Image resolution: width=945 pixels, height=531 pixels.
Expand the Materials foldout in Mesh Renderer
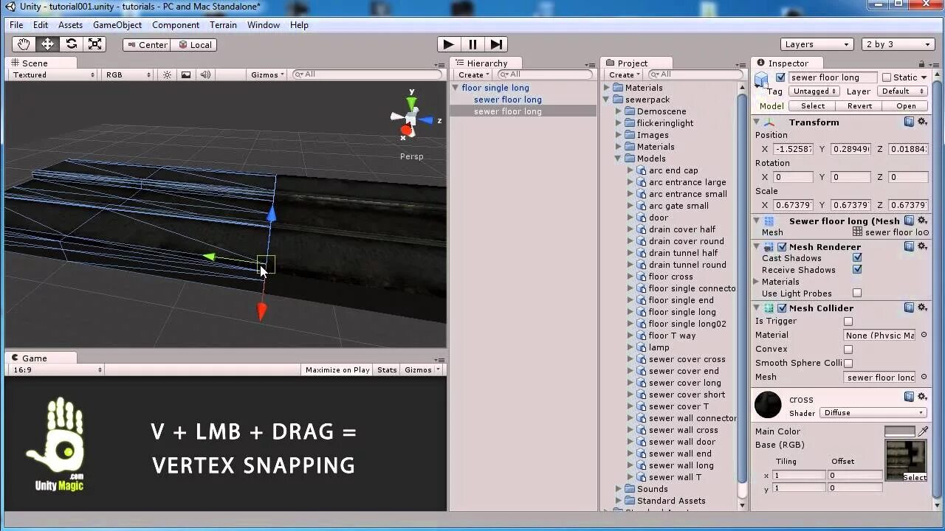tap(757, 282)
